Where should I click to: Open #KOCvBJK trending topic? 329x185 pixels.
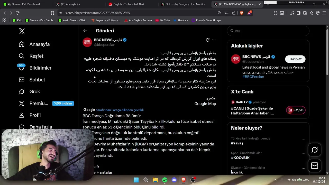240,158
